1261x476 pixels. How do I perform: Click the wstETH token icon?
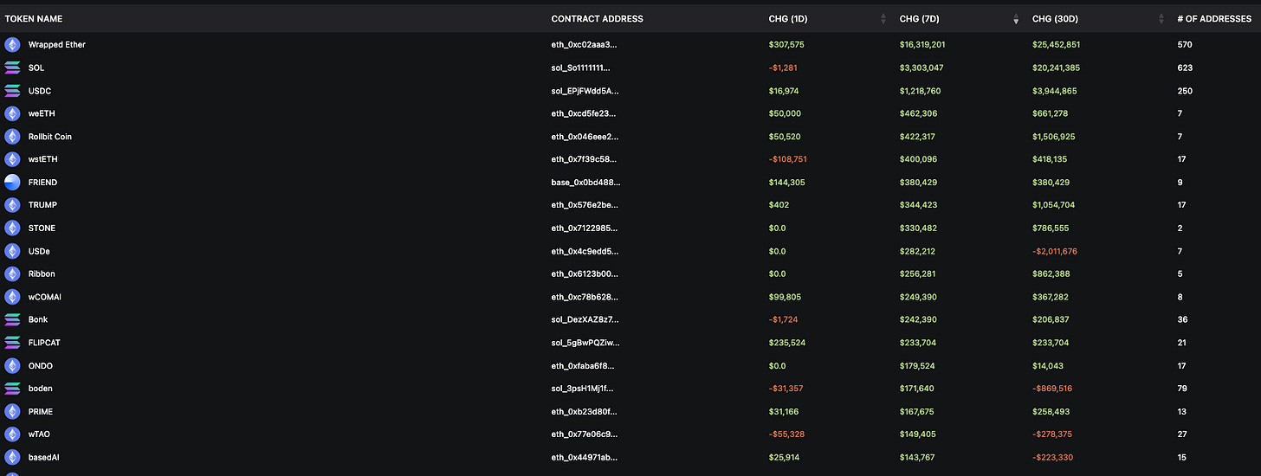[x=12, y=159]
